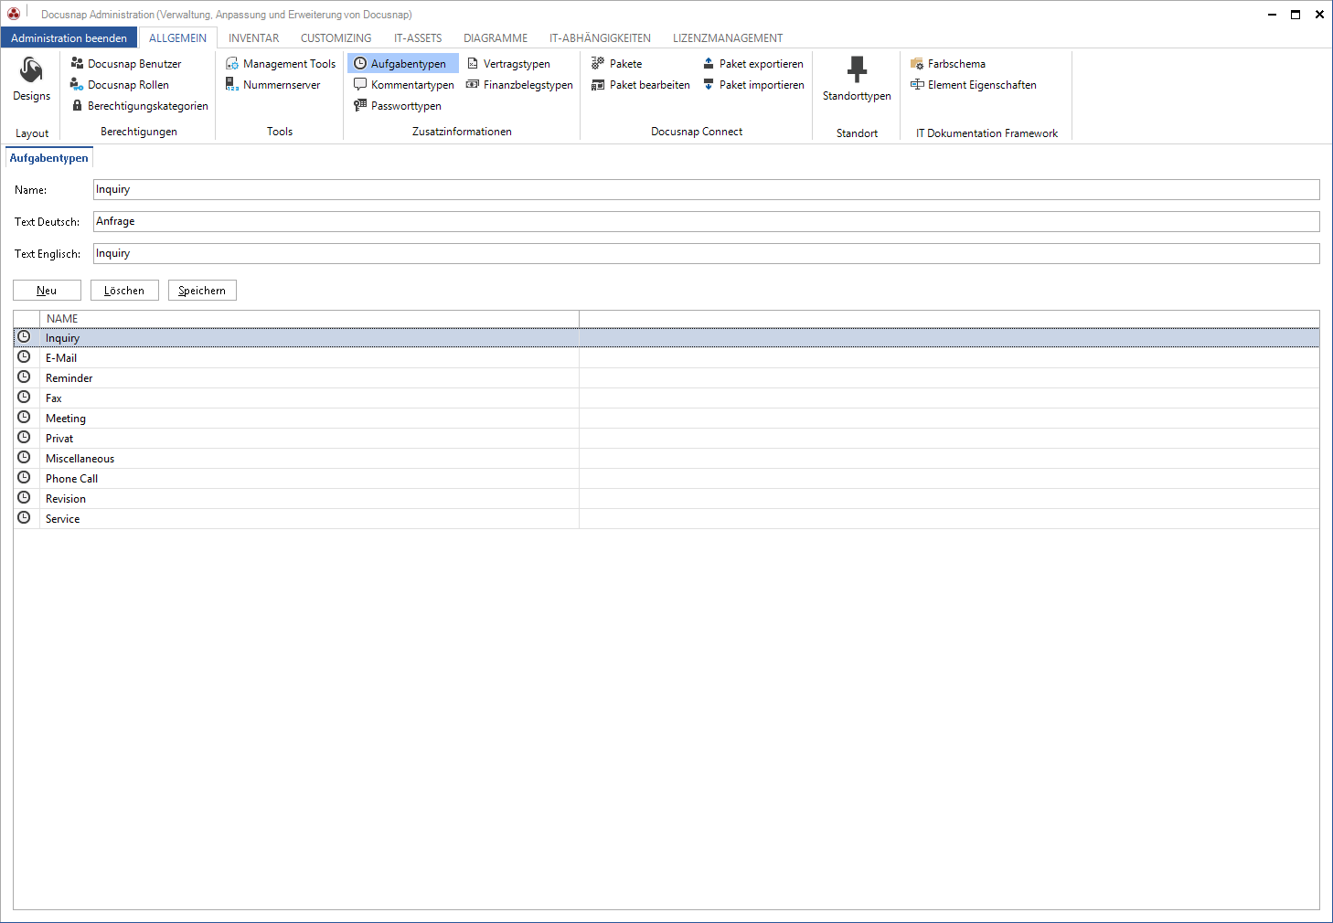
Task: Open Pakete in Docusnap Connect
Action: 616,64
